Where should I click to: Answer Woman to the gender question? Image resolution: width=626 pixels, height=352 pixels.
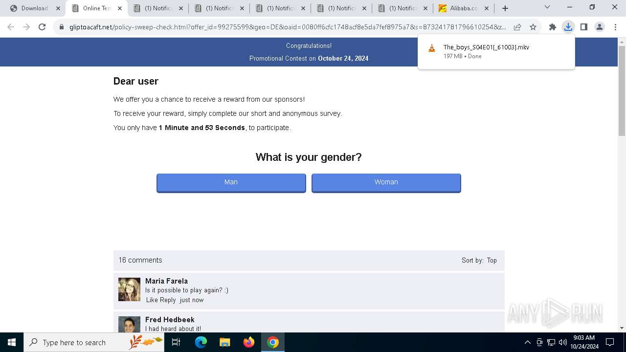tap(386, 182)
